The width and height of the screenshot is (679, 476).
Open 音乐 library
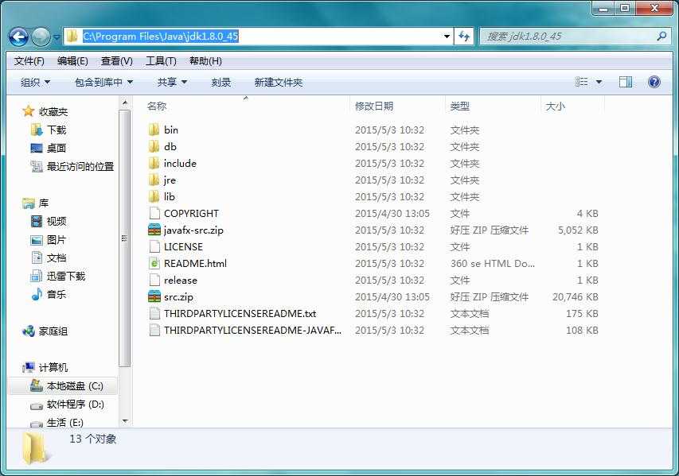pyautogui.click(x=57, y=294)
